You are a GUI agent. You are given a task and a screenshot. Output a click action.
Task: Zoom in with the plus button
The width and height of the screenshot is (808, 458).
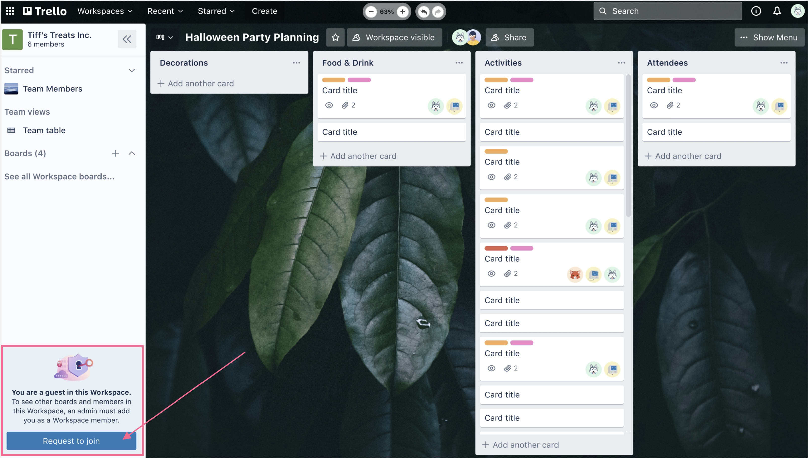(402, 12)
